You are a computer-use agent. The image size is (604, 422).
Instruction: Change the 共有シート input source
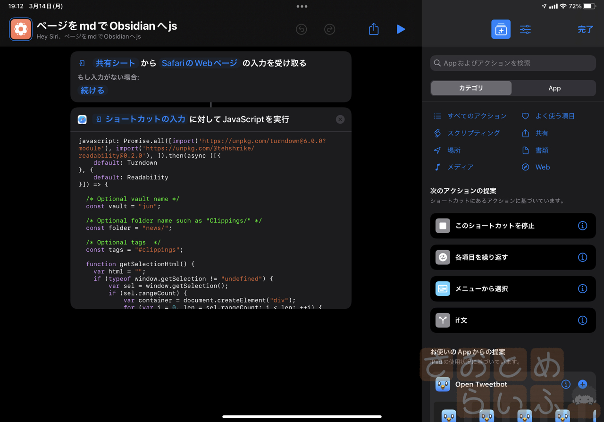116,63
